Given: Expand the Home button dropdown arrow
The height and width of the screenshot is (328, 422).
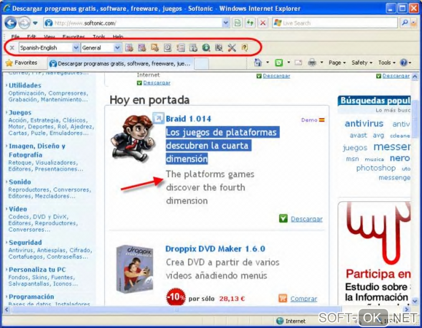Looking at the screenshot, I should (x=268, y=63).
